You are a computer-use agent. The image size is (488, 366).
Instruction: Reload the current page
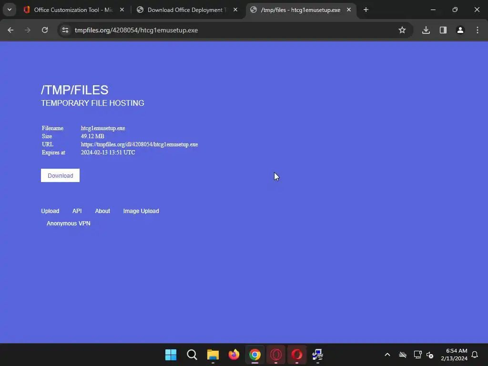click(x=45, y=30)
